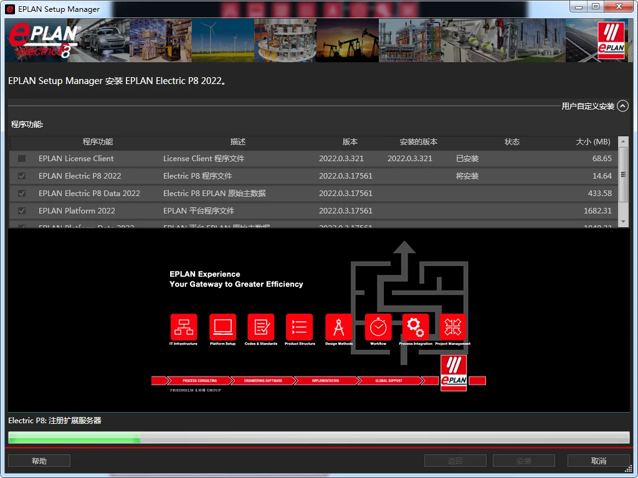Click the 大小 (MB) column header

593,142
